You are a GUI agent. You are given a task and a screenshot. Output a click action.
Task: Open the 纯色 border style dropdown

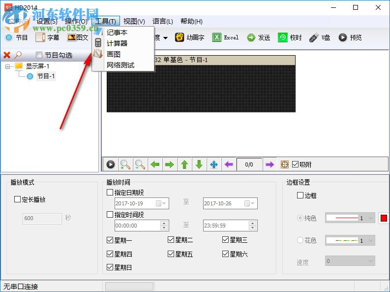tap(371, 218)
